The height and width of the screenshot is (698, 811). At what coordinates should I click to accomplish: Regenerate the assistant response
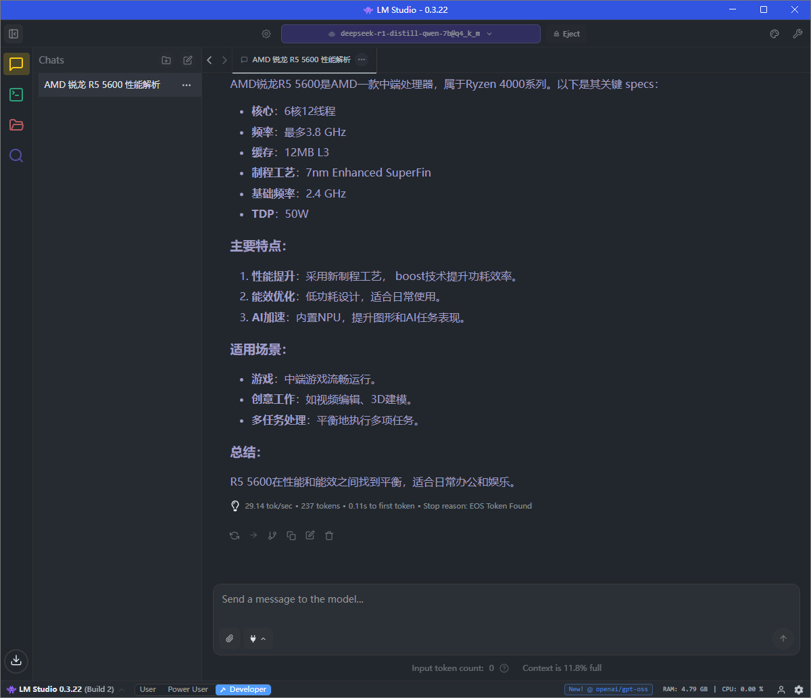pos(235,536)
